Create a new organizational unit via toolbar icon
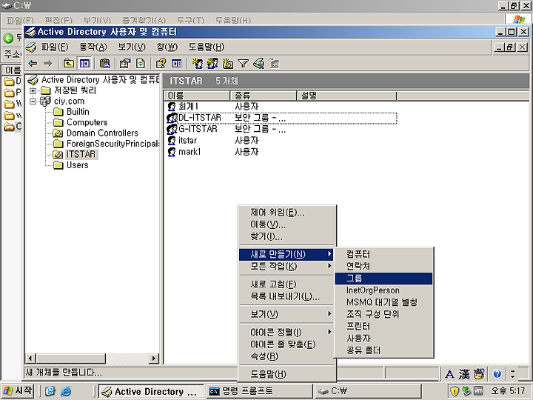This screenshot has width=533, height=400. coord(228,64)
